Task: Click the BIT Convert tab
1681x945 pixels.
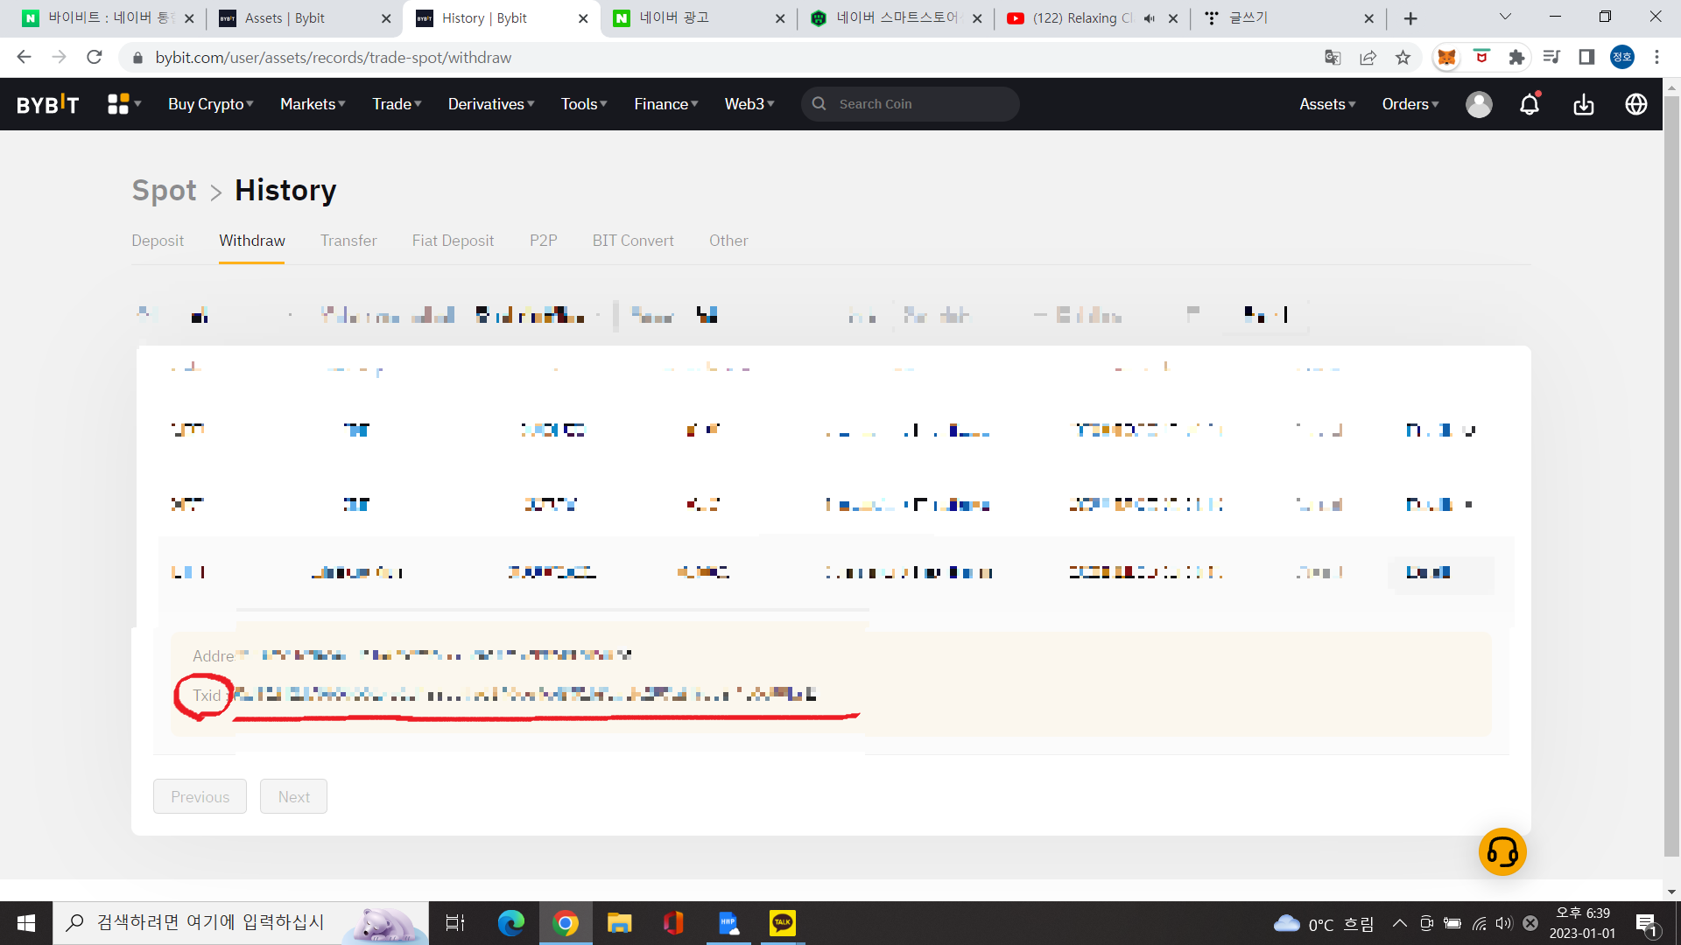Action: [x=633, y=241]
